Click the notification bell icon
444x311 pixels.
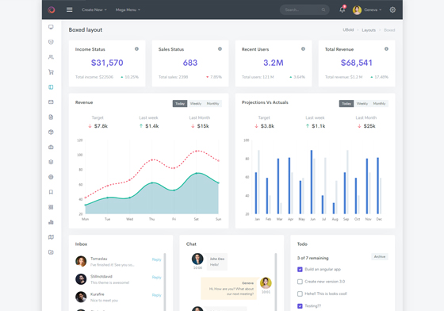(343, 10)
